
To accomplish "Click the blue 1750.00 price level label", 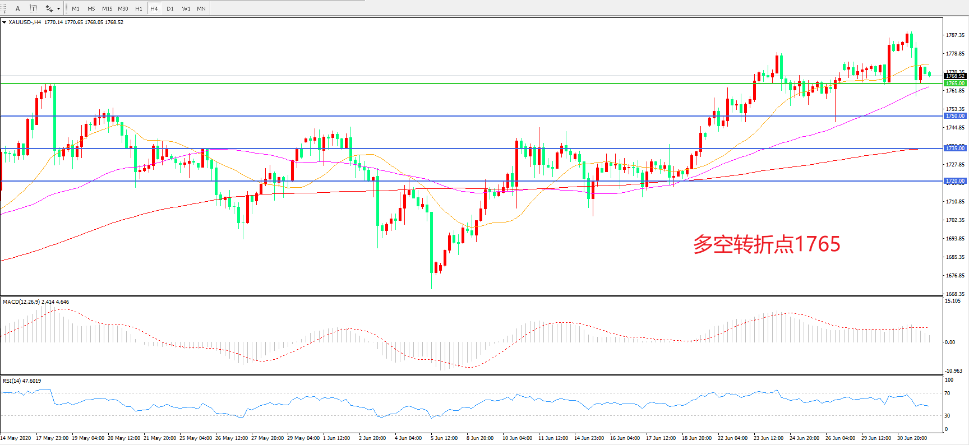I will [955, 116].
